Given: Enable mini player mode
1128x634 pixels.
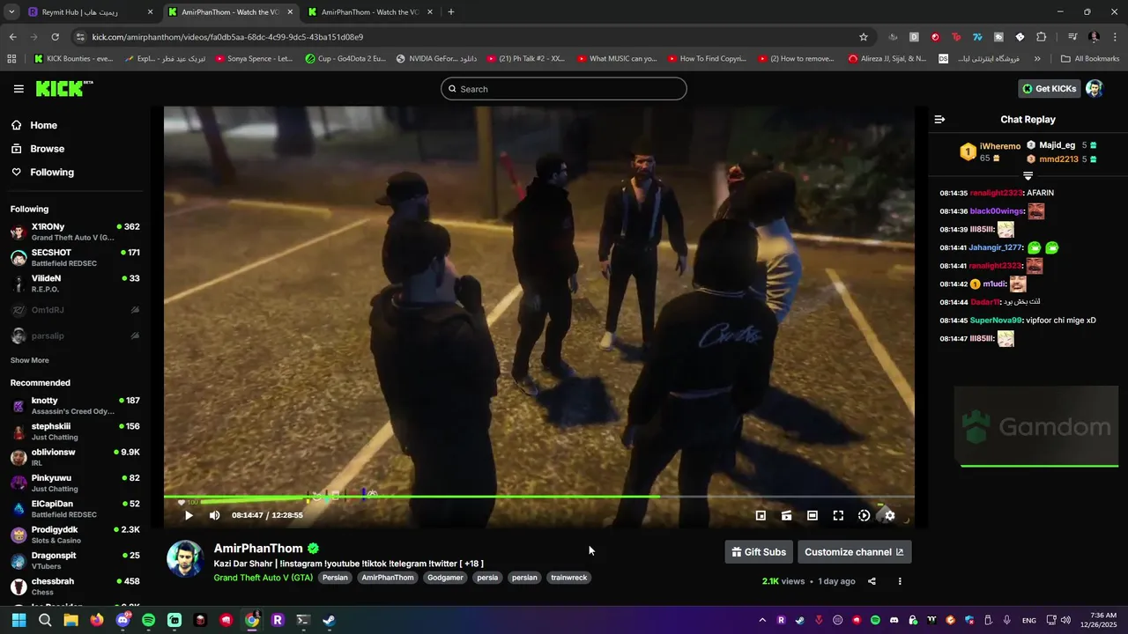Looking at the screenshot, I should click(x=761, y=515).
